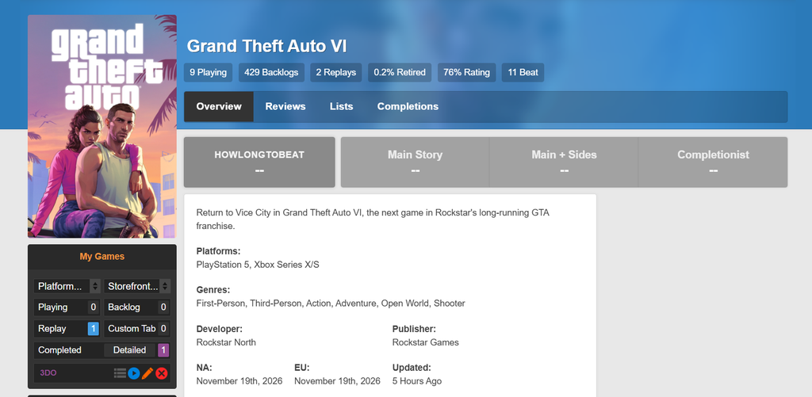Click the red delete X icon
The height and width of the screenshot is (397, 812).
pyautogui.click(x=162, y=372)
